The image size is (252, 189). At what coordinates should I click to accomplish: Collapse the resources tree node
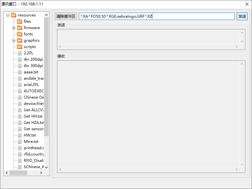[8, 15]
